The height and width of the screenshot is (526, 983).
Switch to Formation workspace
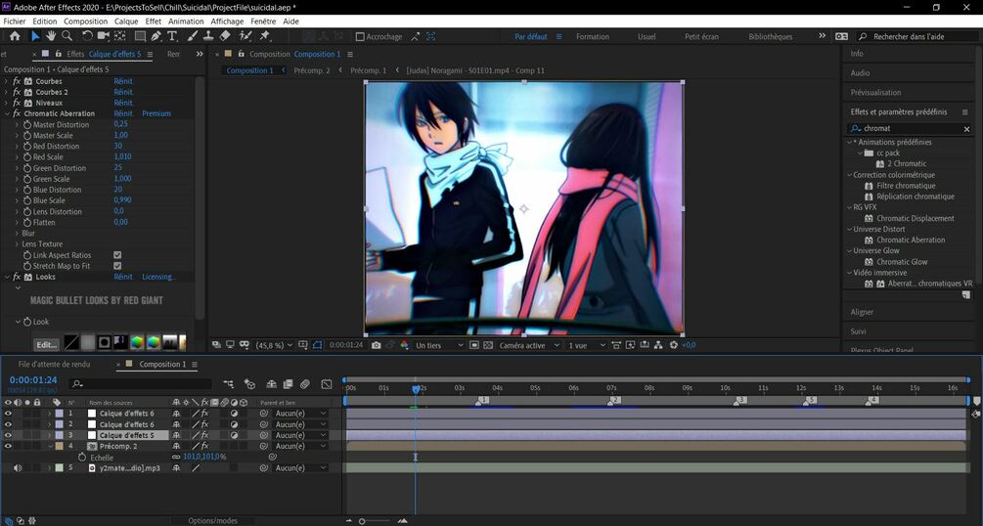coord(593,37)
